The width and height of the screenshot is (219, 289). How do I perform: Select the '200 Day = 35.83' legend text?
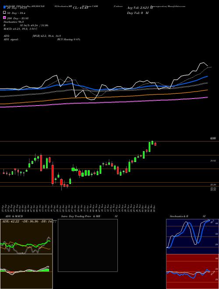(x=18, y=18)
